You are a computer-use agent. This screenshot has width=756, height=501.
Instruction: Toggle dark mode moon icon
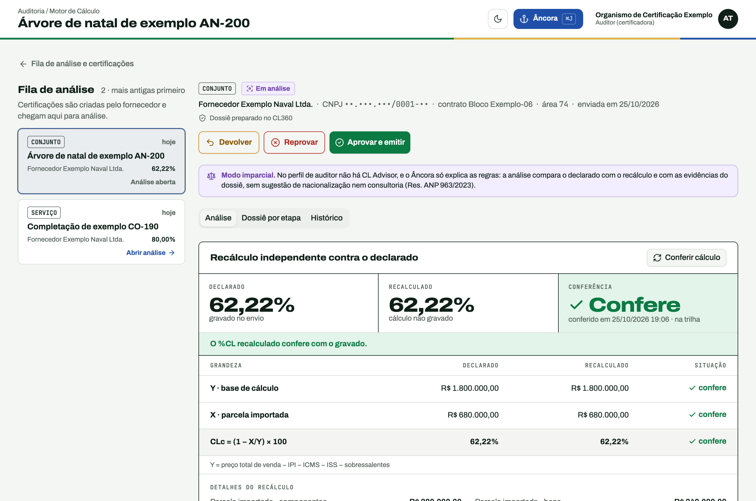tap(498, 19)
